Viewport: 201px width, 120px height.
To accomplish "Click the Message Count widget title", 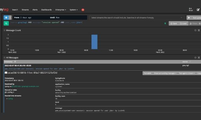I will coord(13,30).
